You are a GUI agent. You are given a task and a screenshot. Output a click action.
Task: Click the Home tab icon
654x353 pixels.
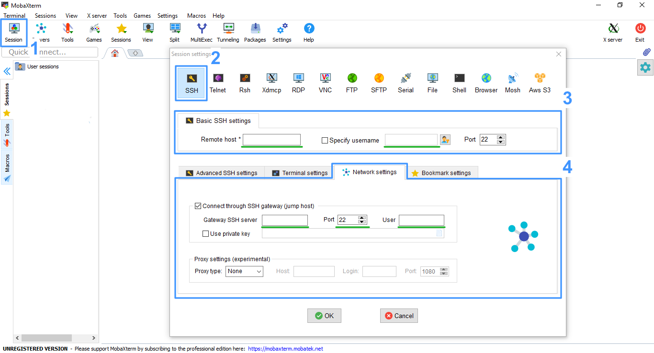115,53
